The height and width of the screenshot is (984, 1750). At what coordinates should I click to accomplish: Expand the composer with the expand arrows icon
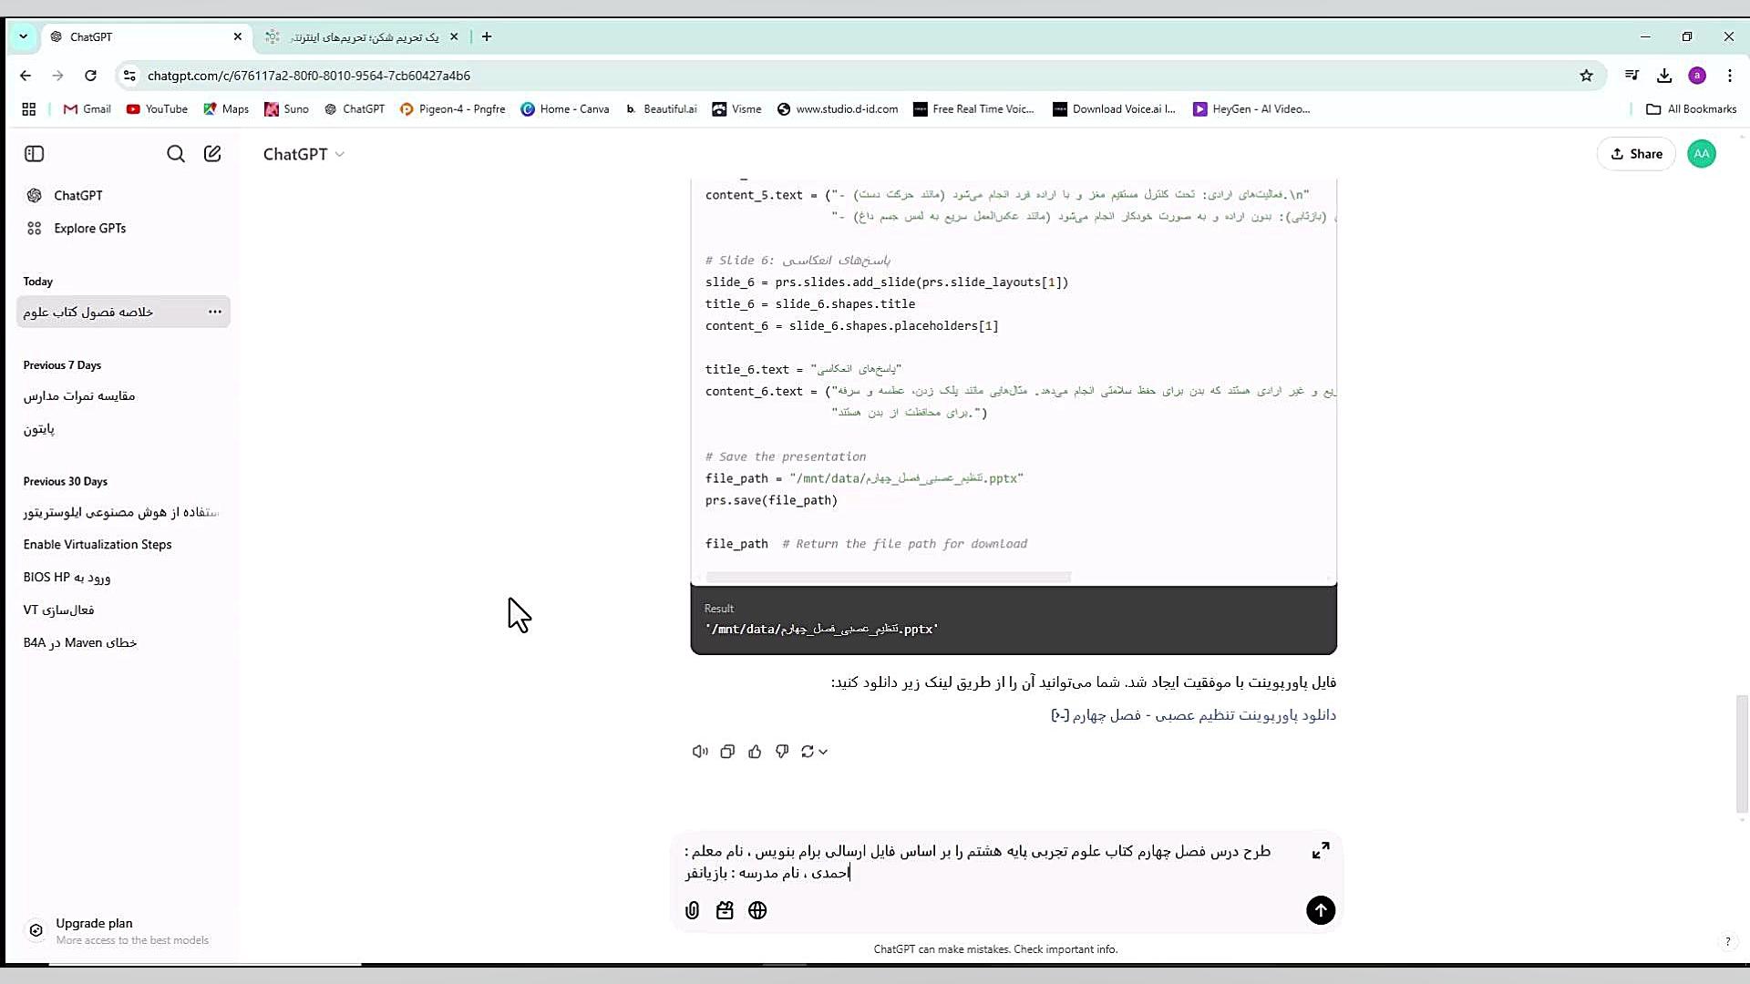(x=1321, y=850)
